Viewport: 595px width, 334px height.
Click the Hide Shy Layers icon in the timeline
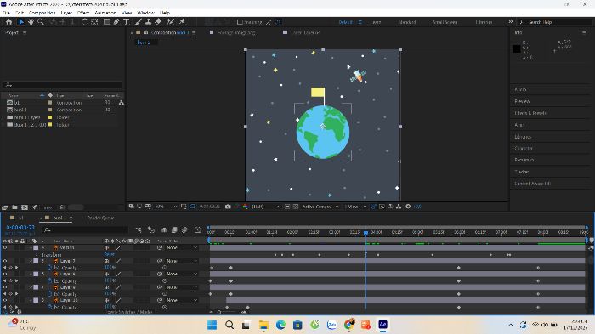pyautogui.click(x=164, y=230)
